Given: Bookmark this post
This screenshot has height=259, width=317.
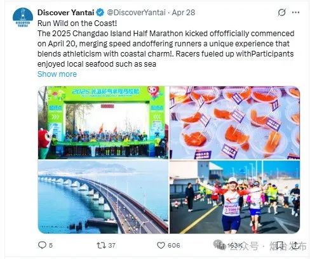Looking at the screenshot, I should (x=280, y=246).
